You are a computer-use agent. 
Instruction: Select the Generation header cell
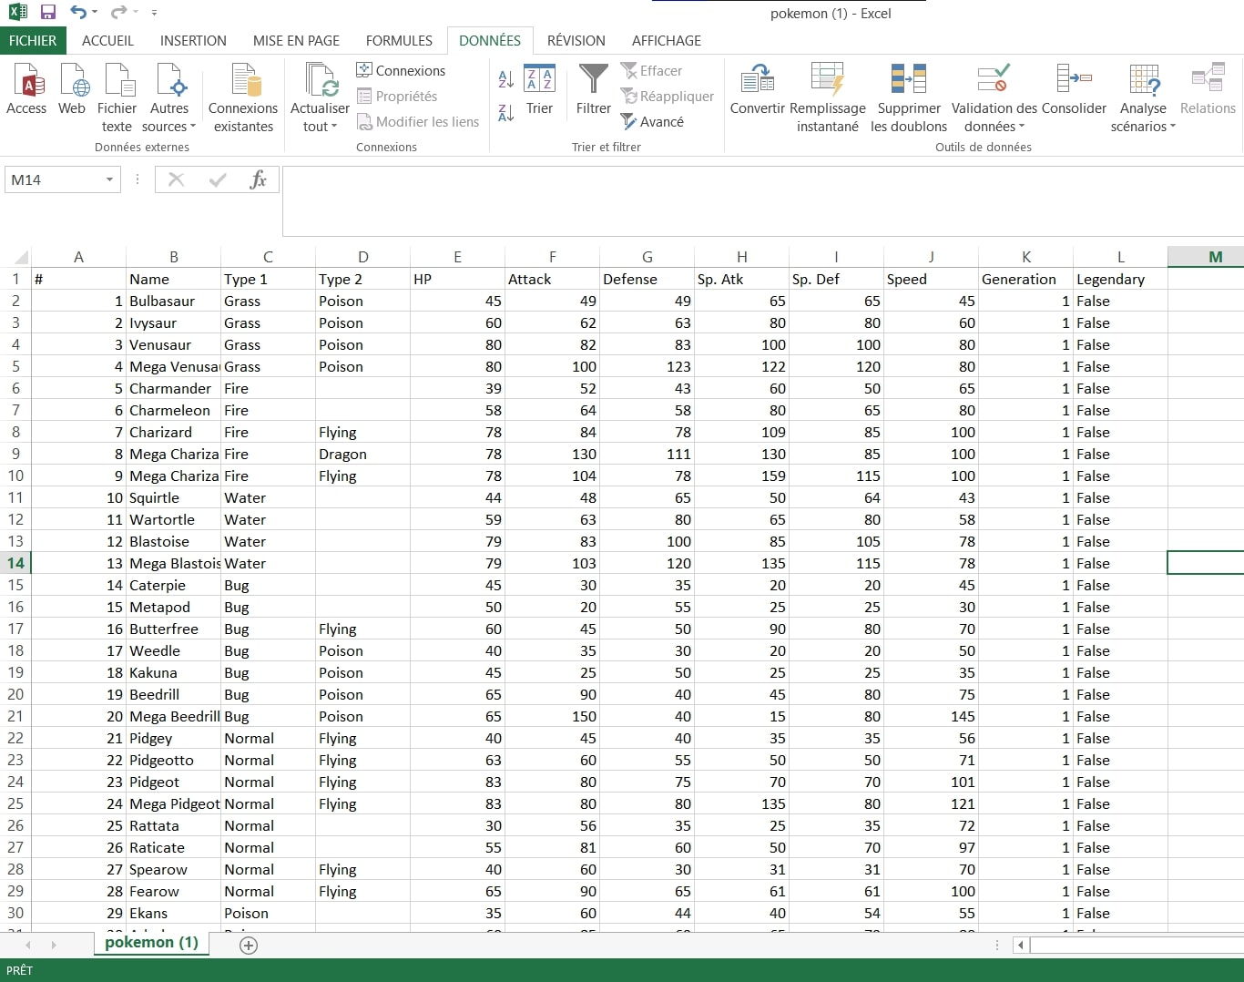[x=1025, y=279]
